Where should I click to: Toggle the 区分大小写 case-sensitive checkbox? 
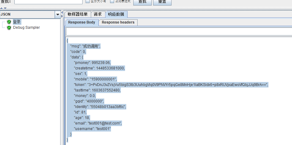coord(88,1)
